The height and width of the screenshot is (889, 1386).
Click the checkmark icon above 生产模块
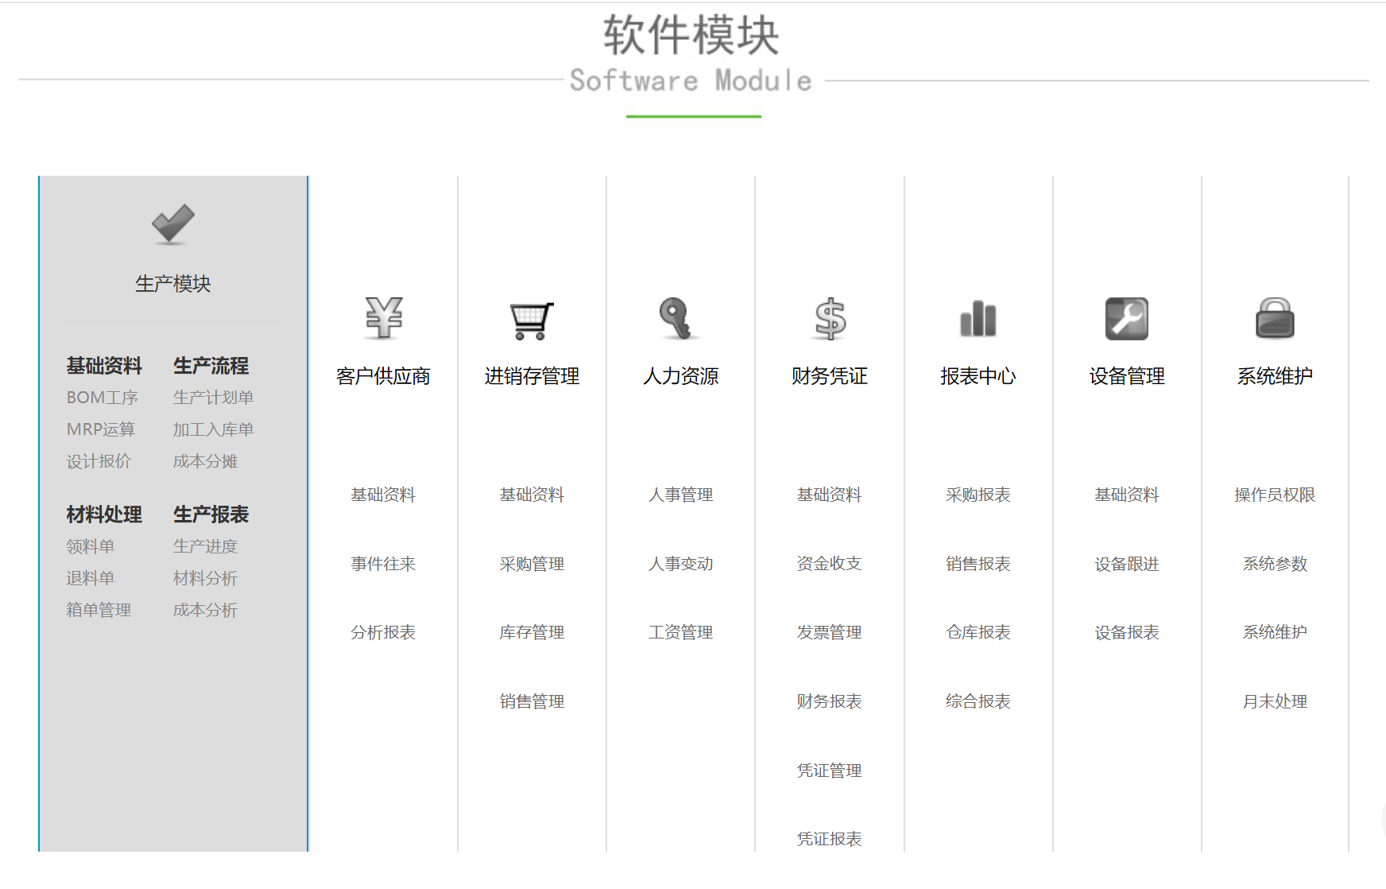coord(173,224)
